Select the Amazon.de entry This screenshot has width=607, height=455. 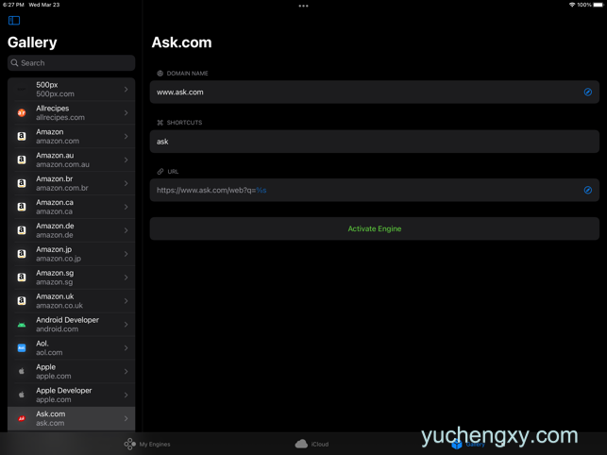click(71, 230)
